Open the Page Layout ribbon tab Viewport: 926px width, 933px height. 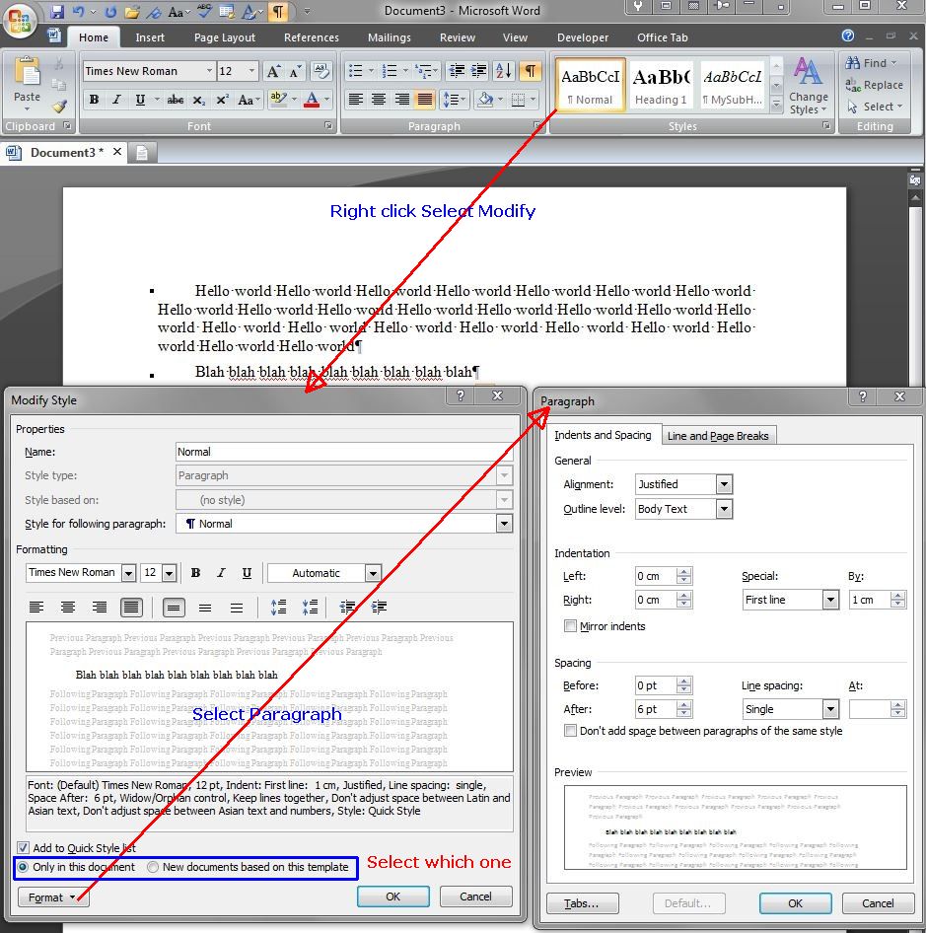point(225,37)
